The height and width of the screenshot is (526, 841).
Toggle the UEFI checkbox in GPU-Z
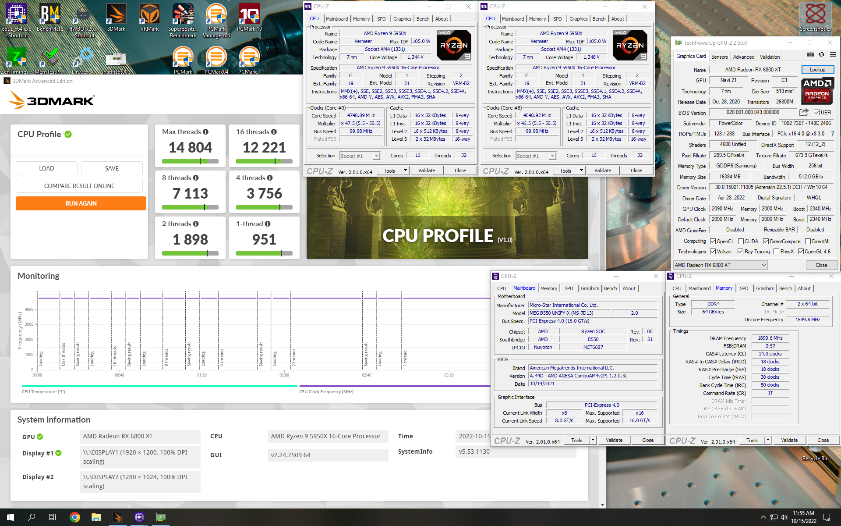[x=816, y=113]
